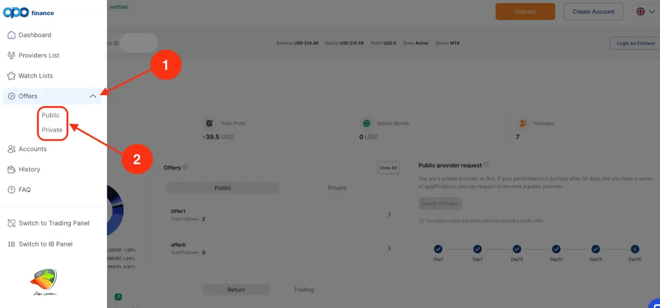Click the Switch To Public button
This screenshot has height=308, width=660.
tap(440, 203)
